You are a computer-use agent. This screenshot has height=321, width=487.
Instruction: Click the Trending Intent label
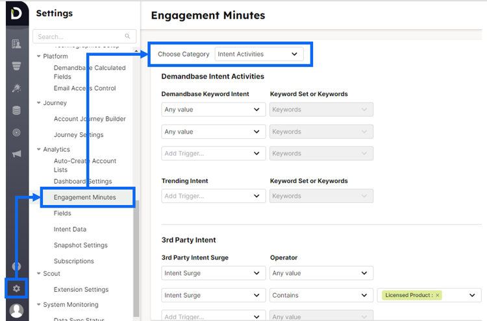[x=185, y=181]
